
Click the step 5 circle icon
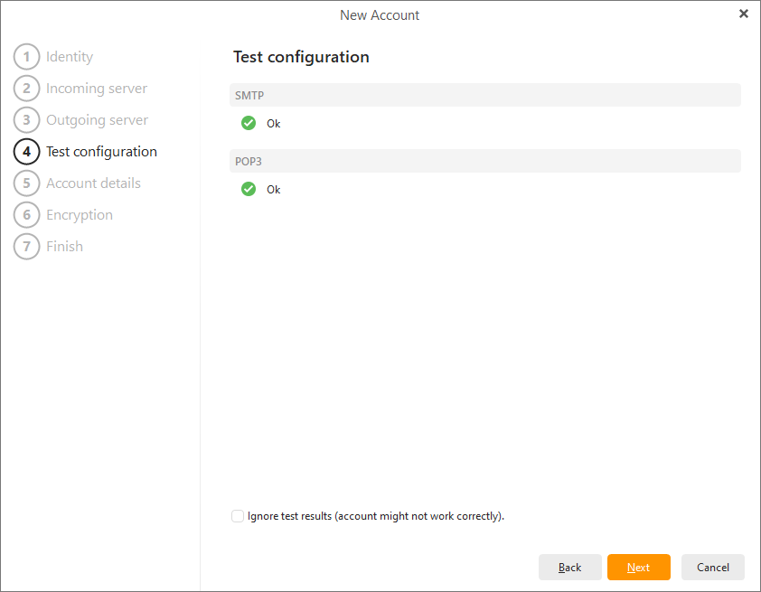pos(27,183)
